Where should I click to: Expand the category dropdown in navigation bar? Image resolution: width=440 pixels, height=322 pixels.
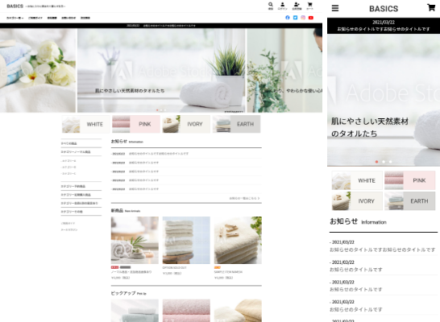(15, 18)
